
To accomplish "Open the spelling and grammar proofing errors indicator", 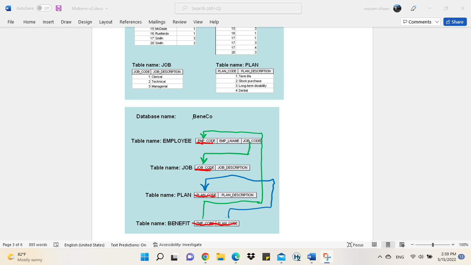I will click(x=56, y=245).
